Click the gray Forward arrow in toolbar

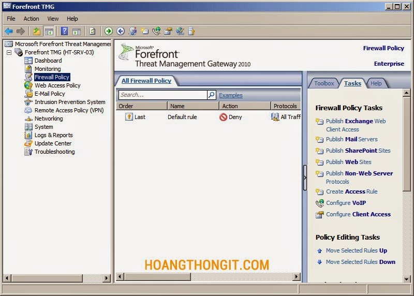tap(21, 31)
